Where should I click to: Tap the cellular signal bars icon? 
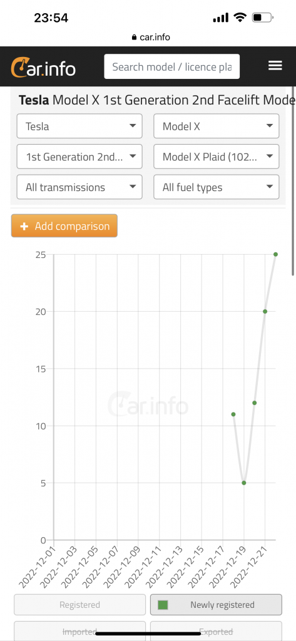click(221, 18)
